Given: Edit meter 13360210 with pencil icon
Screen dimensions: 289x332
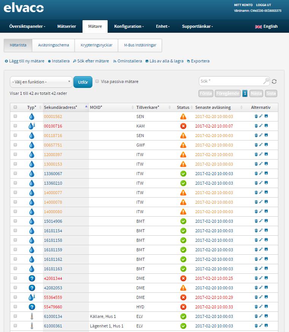Looking at the screenshot, I should [x=261, y=183].
